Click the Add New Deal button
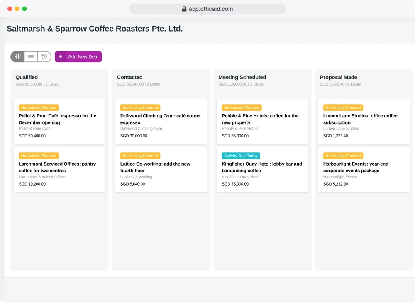Image resolution: width=415 pixels, height=303 pixels. click(x=78, y=56)
